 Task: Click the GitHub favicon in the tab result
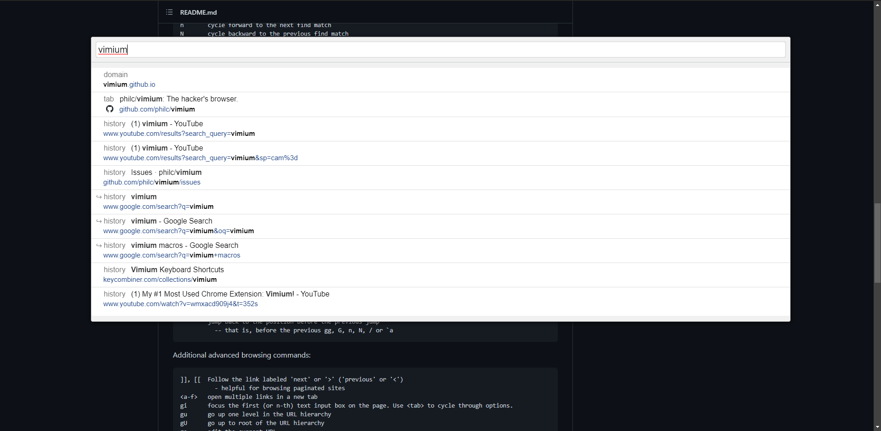[110, 109]
